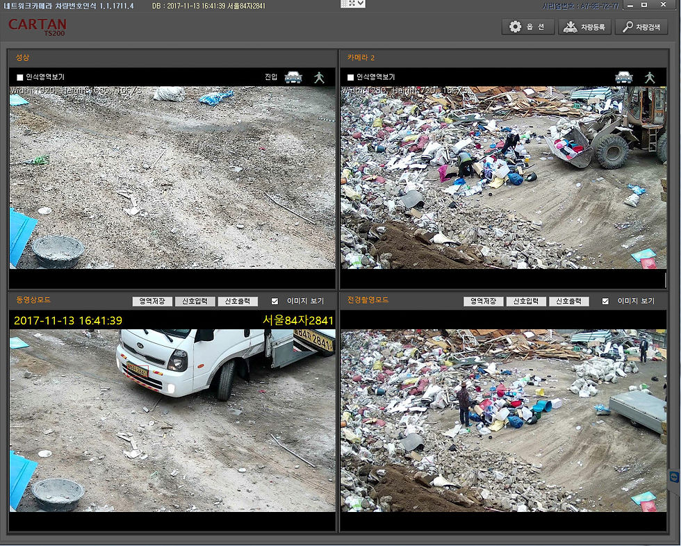This screenshot has height=546, width=681.
Task: Click the CARTAN TS200 logo
Action: (x=38, y=27)
